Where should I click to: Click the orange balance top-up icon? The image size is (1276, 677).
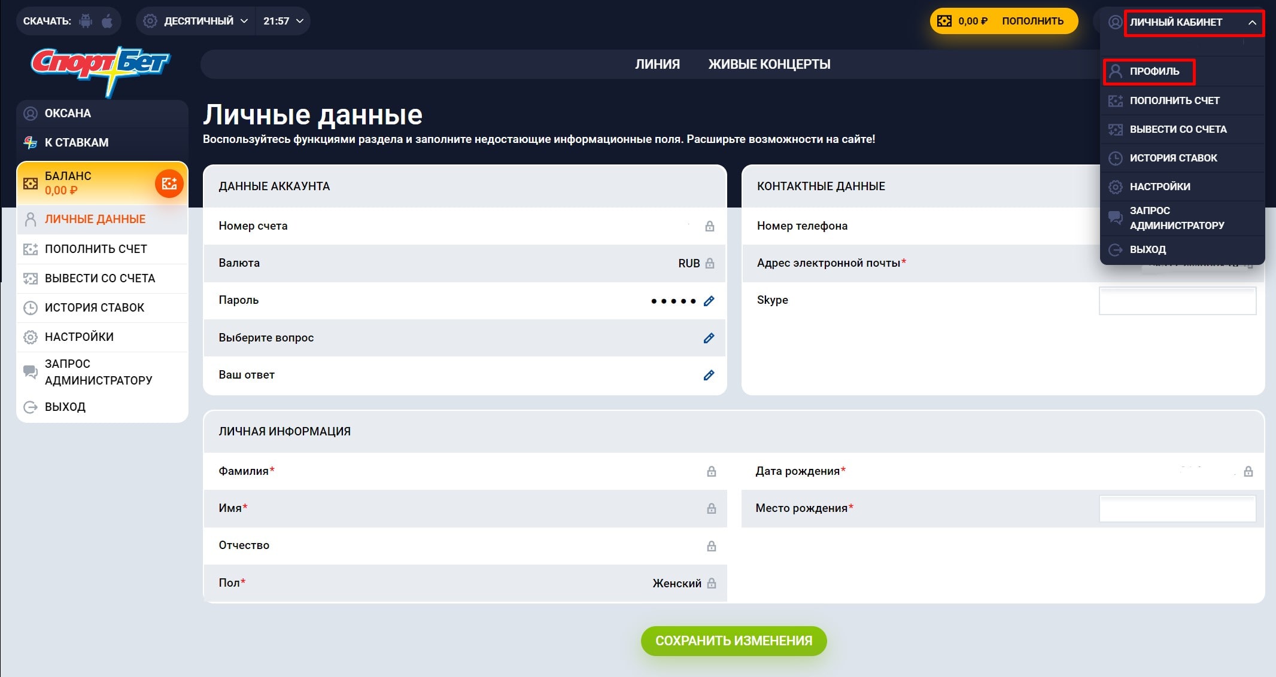(169, 184)
